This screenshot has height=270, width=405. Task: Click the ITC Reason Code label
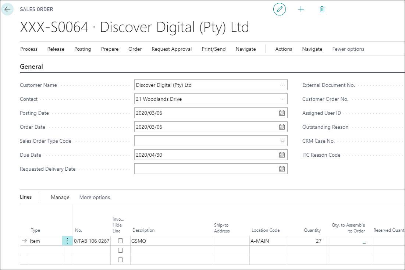click(321, 155)
